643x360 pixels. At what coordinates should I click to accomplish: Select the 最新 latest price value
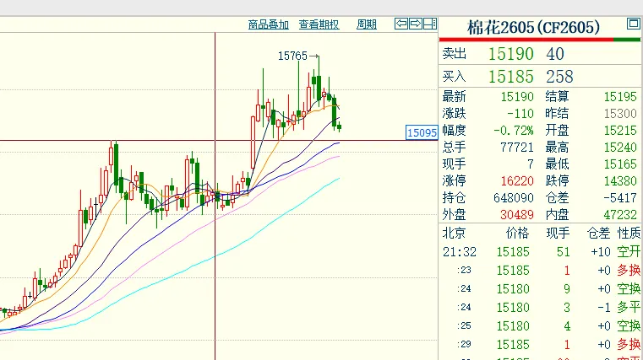click(x=517, y=97)
